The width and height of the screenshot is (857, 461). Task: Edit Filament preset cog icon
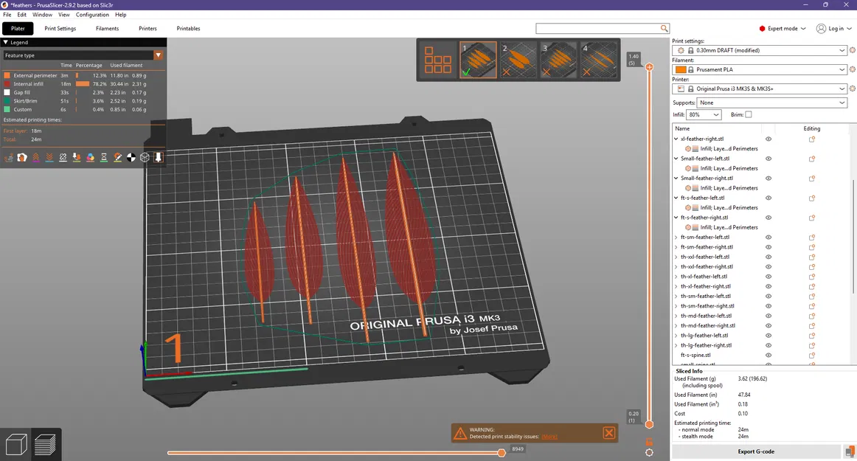click(x=852, y=69)
